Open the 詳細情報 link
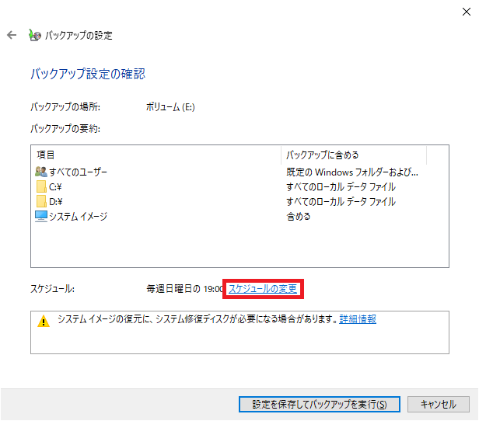This screenshot has width=479, height=421. (x=358, y=319)
